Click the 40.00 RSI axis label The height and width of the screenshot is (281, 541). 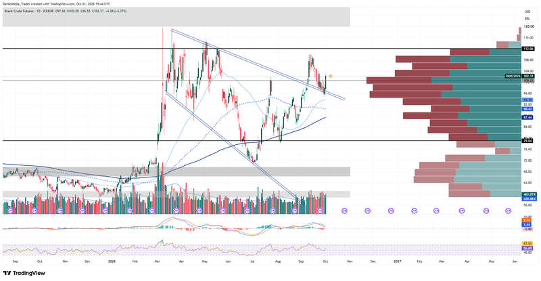pyautogui.click(x=528, y=253)
